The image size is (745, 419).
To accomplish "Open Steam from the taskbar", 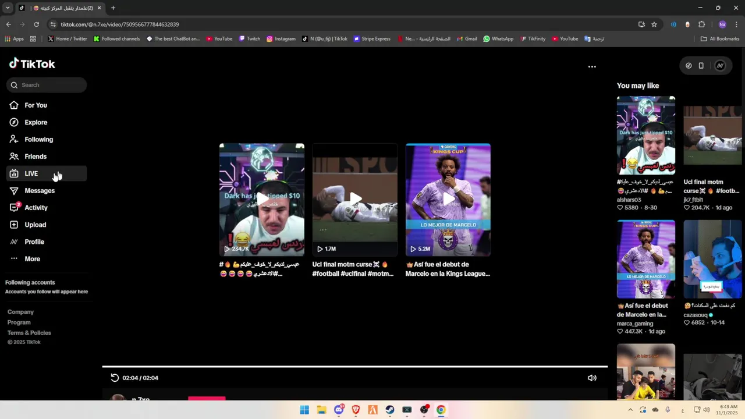I will 390,410.
